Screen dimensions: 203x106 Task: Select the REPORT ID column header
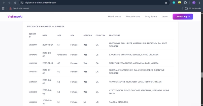32,35
